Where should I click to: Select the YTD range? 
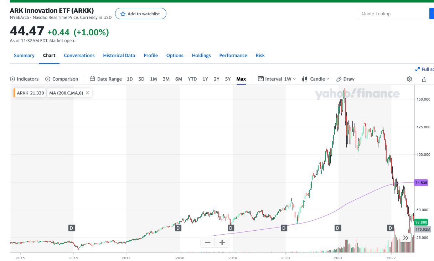192,79
